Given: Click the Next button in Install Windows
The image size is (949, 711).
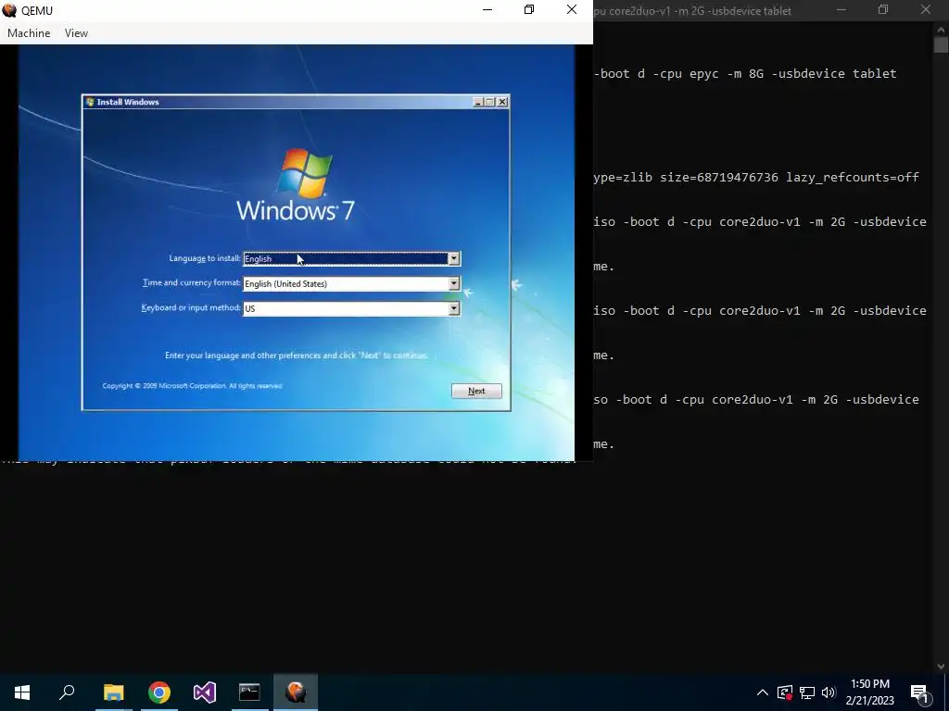Looking at the screenshot, I should coord(476,391).
